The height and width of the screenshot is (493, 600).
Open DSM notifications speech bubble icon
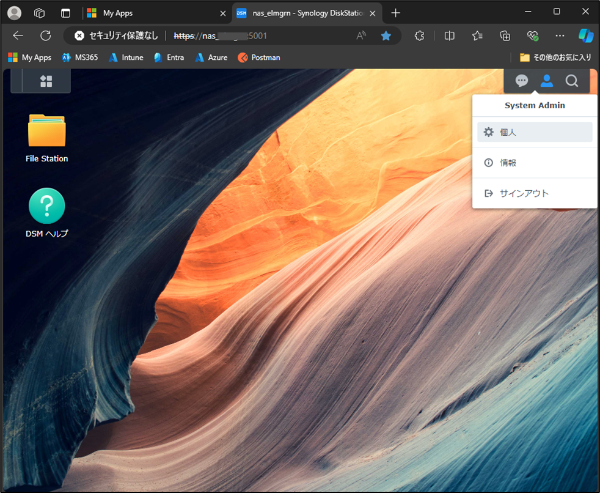[522, 81]
